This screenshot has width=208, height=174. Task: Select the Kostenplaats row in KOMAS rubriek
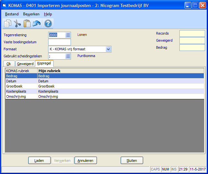coord(22,91)
